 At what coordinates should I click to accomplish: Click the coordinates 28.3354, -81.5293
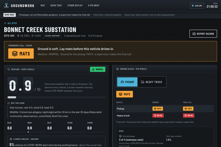coord(30,36)
